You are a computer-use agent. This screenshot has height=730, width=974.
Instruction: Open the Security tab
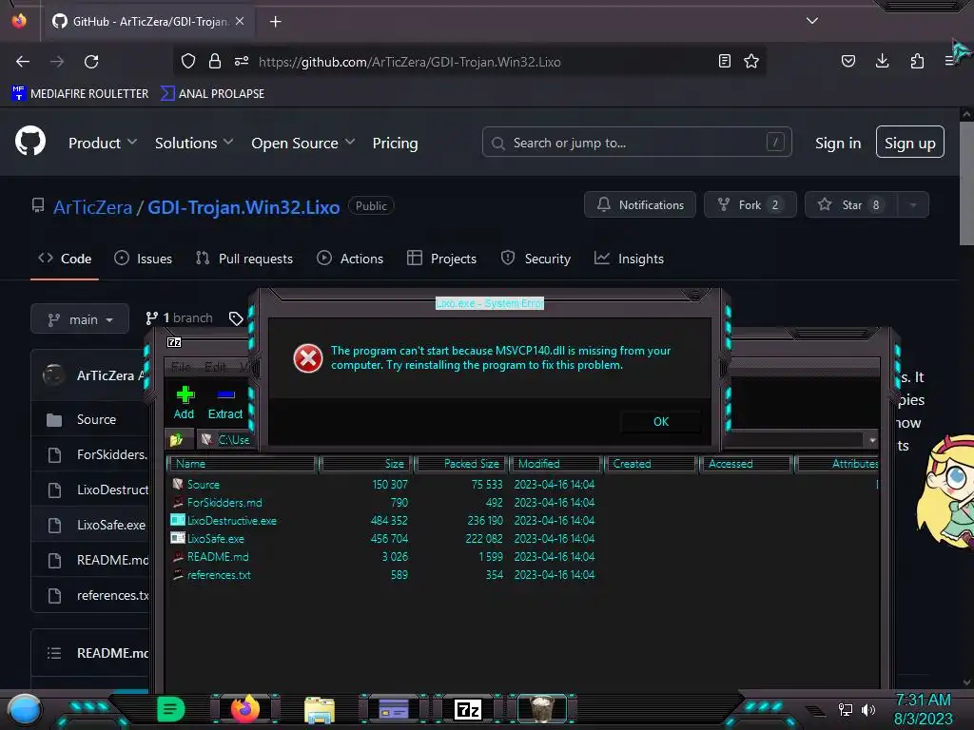pyautogui.click(x=536, y=259)
